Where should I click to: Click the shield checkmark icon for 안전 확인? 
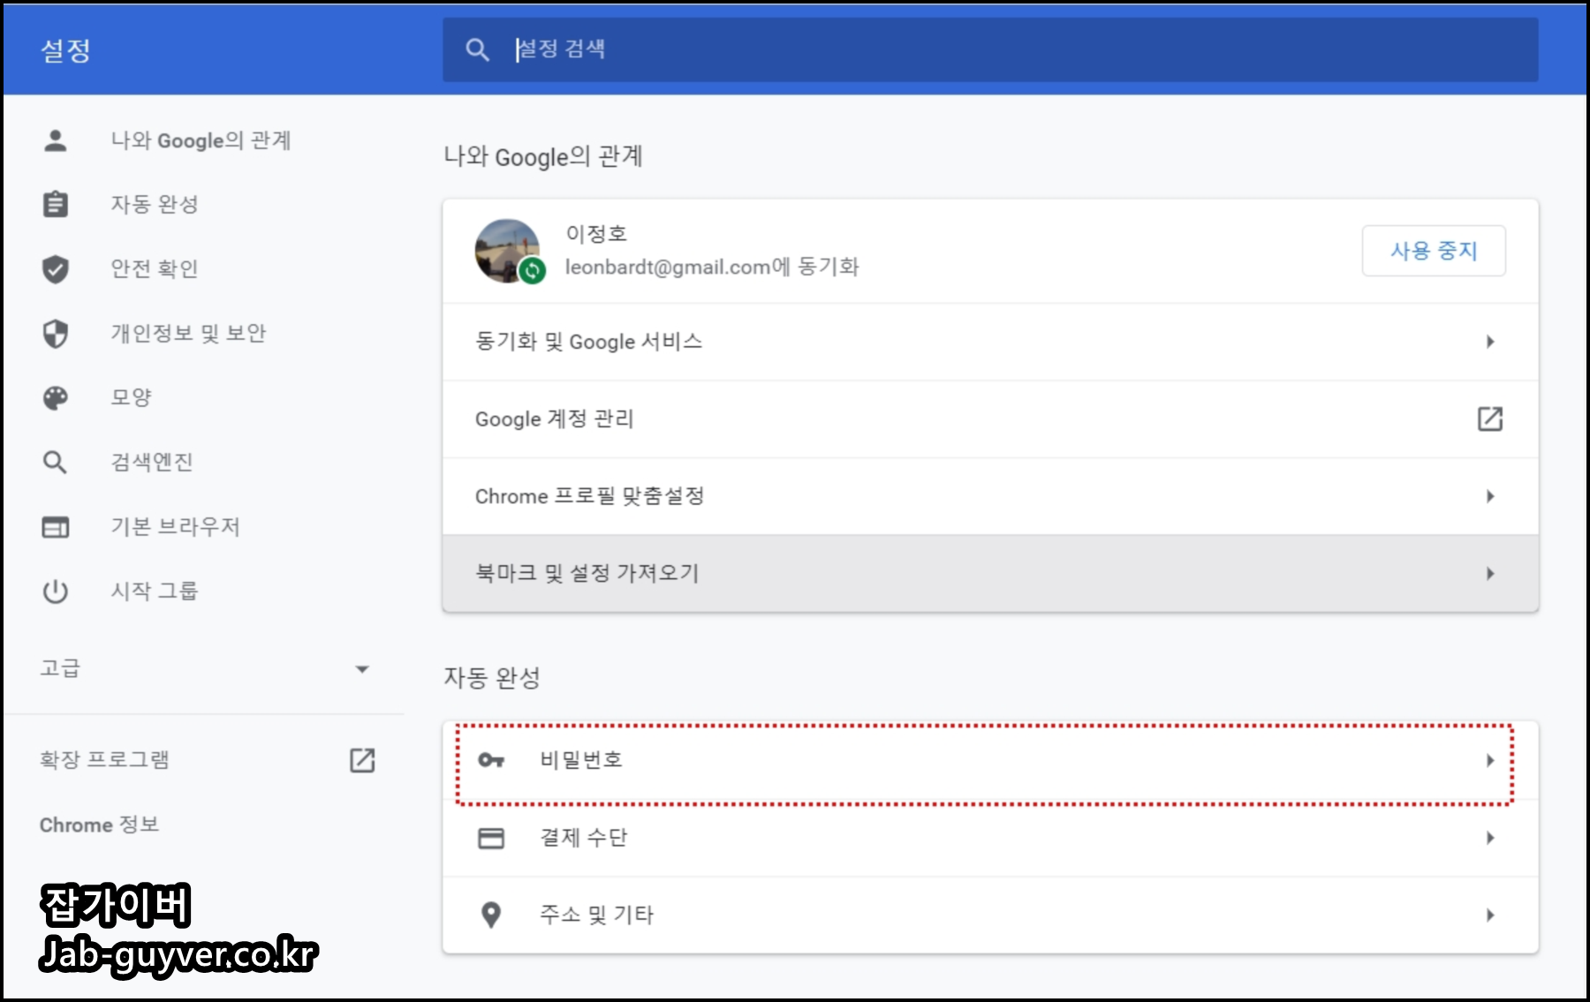56,268
